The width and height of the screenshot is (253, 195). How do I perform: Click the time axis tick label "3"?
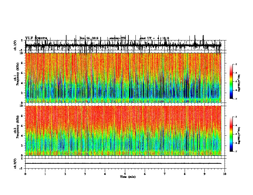[x=85, y=174]
